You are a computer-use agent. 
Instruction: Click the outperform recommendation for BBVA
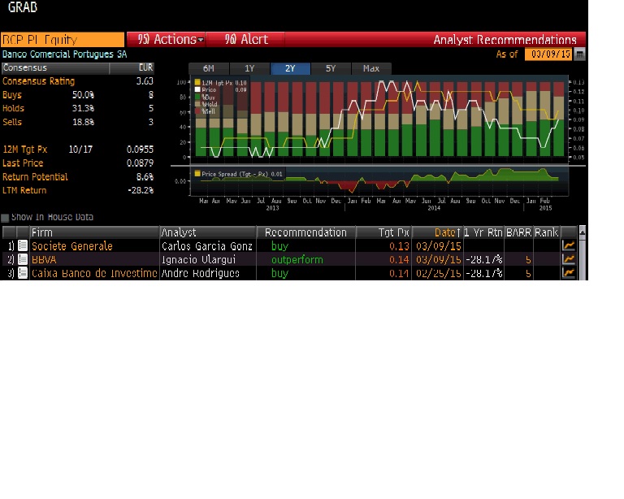tap(297, 259)
